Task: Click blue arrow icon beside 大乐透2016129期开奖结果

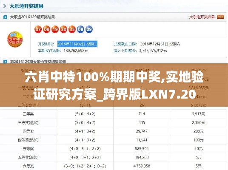Action: pyautogui.click(x=5, y=17)
